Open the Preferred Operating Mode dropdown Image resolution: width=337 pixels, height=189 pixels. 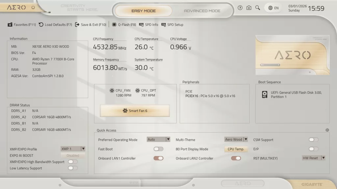pyautogui.click(x=158, y=139)
